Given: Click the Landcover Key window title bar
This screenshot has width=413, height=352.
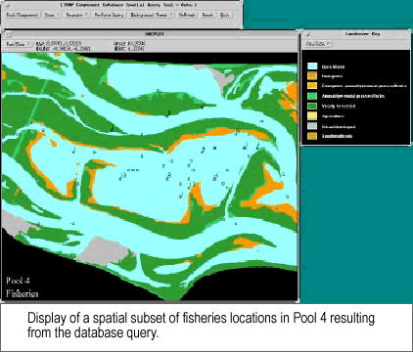Looking at the screenshot, I should click(x=356, y=34).
